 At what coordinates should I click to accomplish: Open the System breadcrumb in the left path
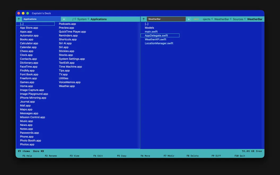coord(82,19)
